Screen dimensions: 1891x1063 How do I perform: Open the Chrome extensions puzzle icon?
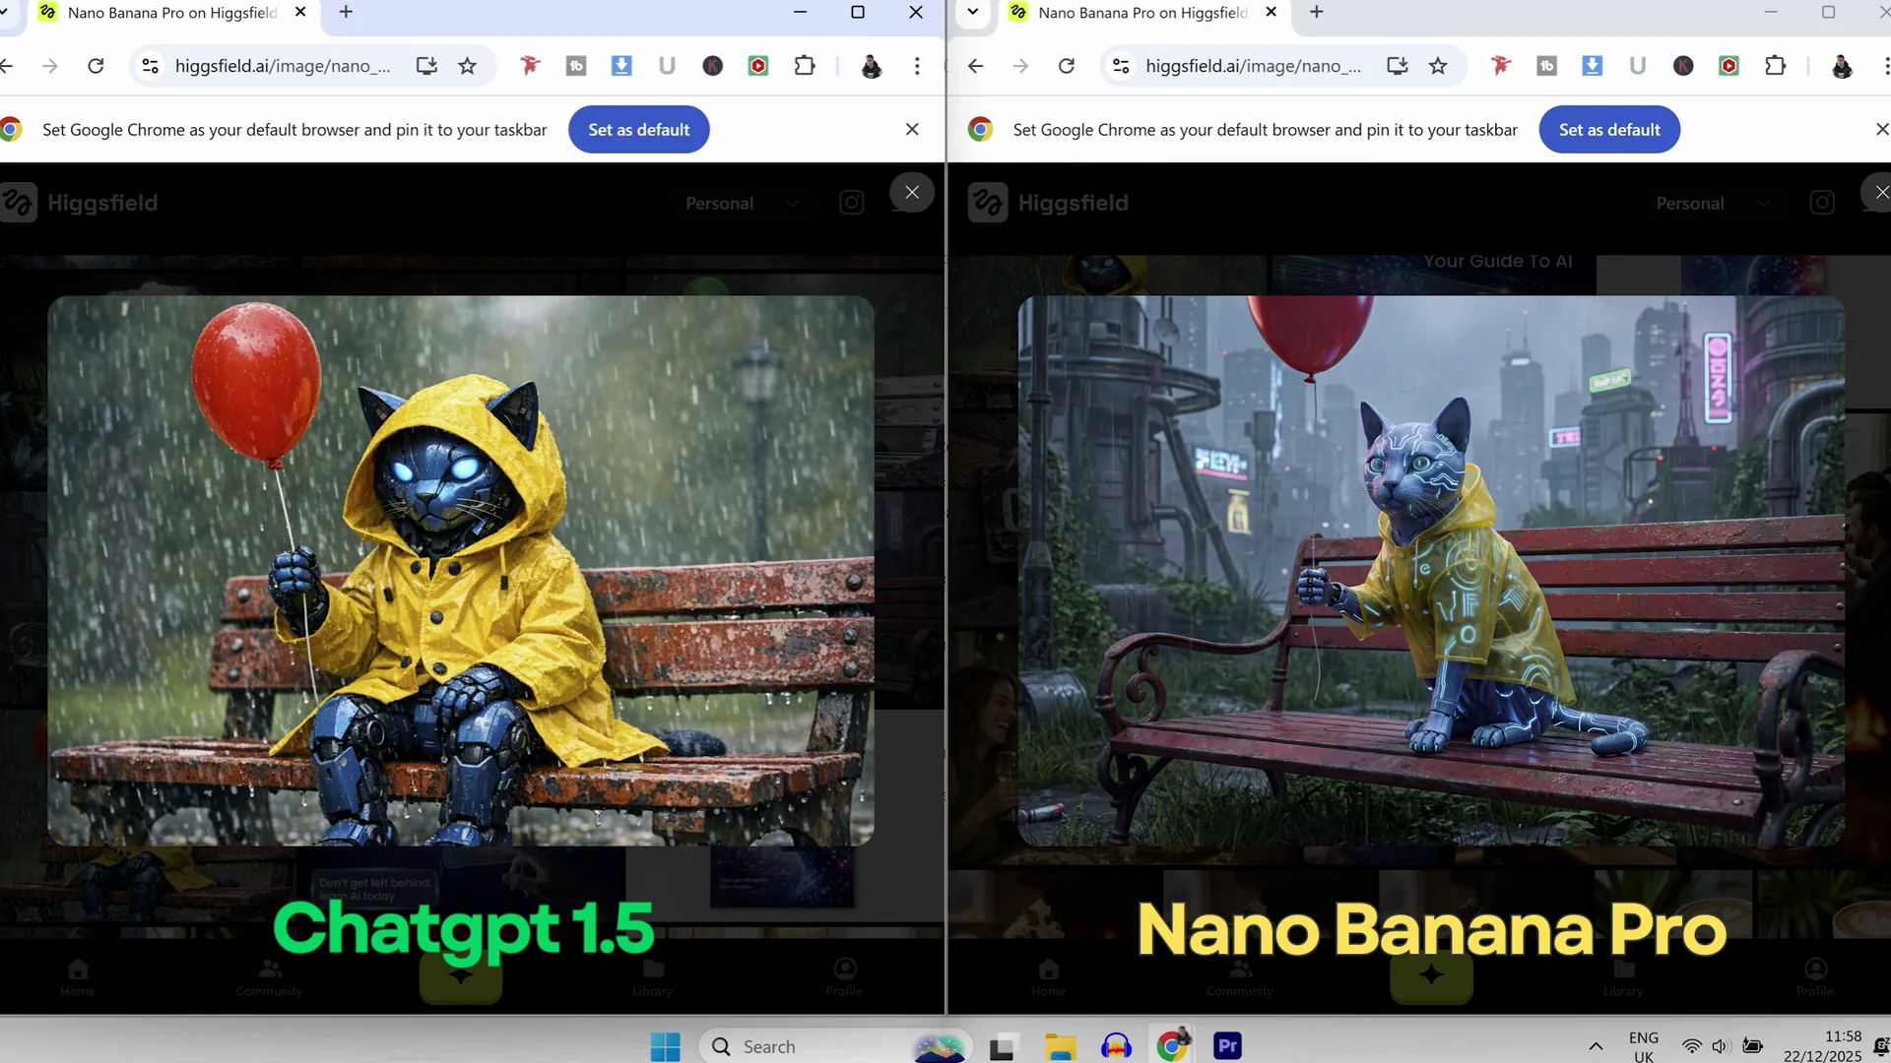(x=805, y=66)
